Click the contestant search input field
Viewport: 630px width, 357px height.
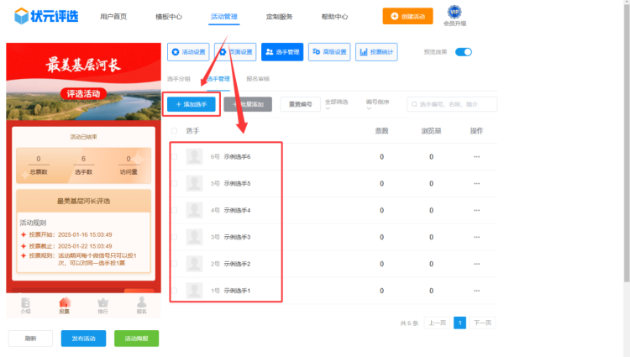[x=454, y=105]
